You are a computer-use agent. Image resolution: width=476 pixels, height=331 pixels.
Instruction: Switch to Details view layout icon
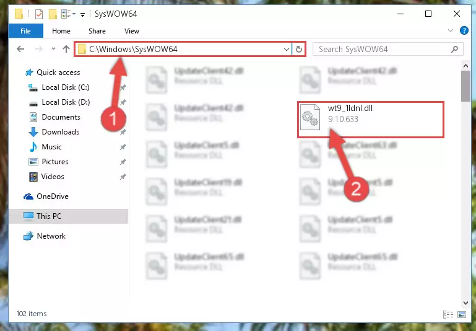click(x=448, y=315)
